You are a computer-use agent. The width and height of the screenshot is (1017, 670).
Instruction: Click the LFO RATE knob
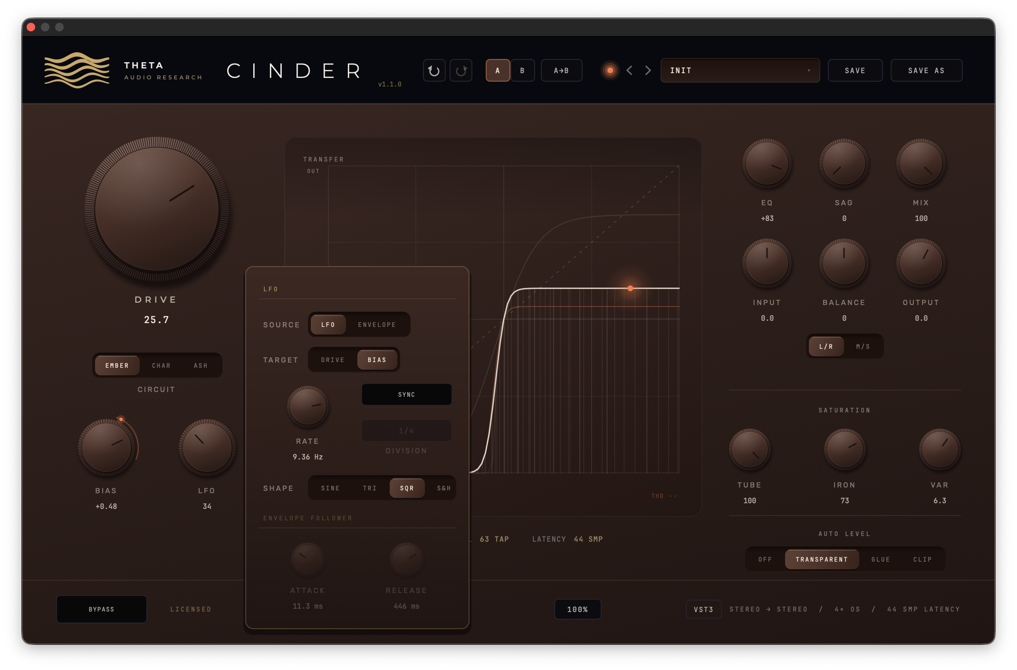click(x=308, y=407)
